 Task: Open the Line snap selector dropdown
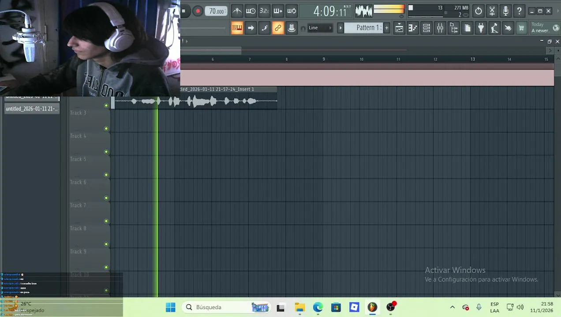320,28
